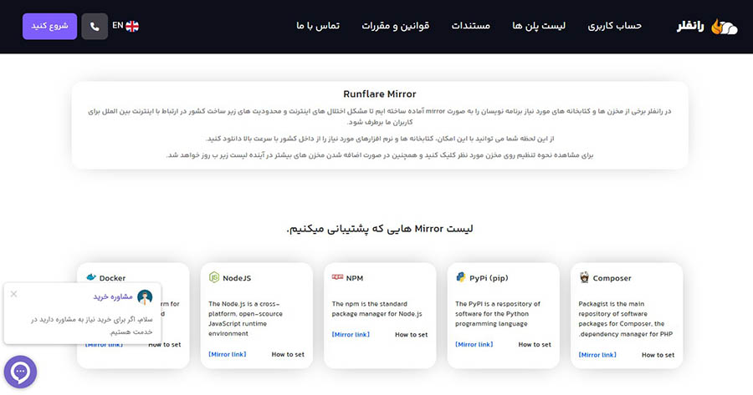Click How to set for Docker
This screenshot has height=395, width=753.
(x=165, y=345)
